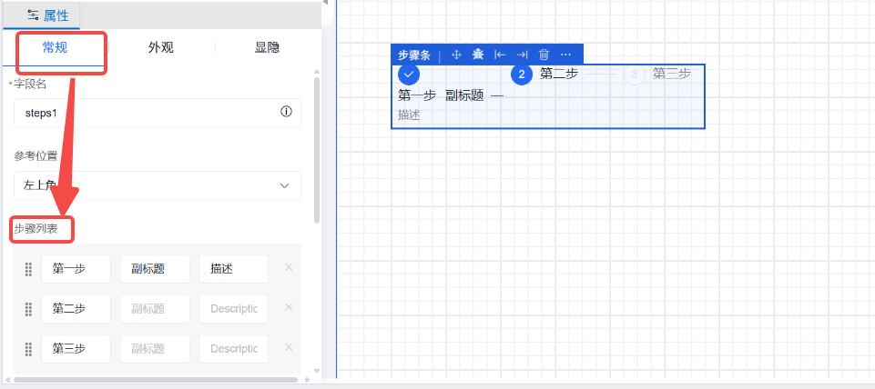Remove the 第一步 row with its X
This screenshot has width=875, height=389.
click(289, 267)
